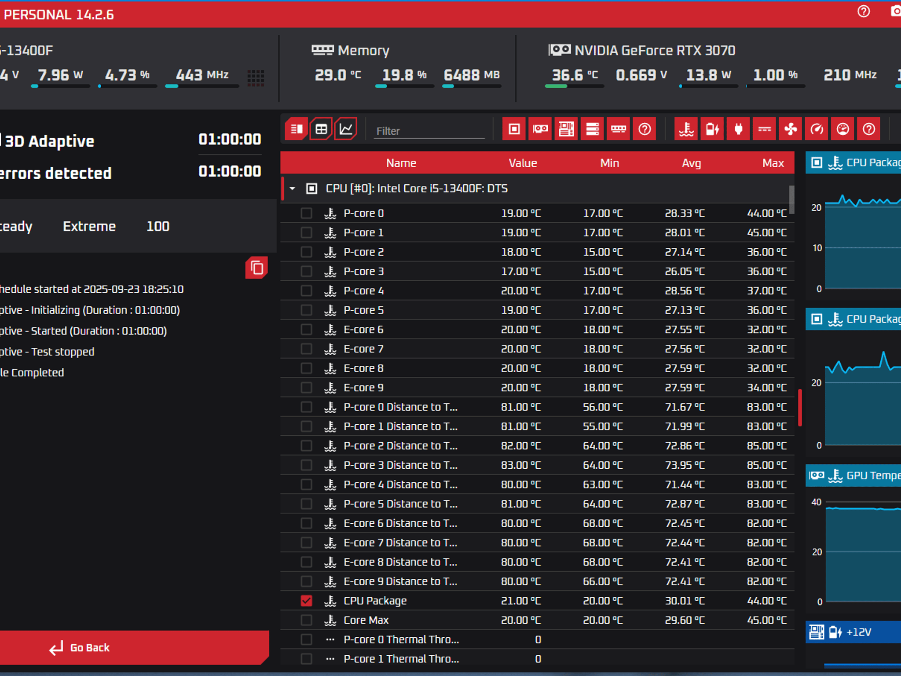Check the P-core 0 checkbox
The height and width of the screenshot is (676, 901).
(307, 213)
